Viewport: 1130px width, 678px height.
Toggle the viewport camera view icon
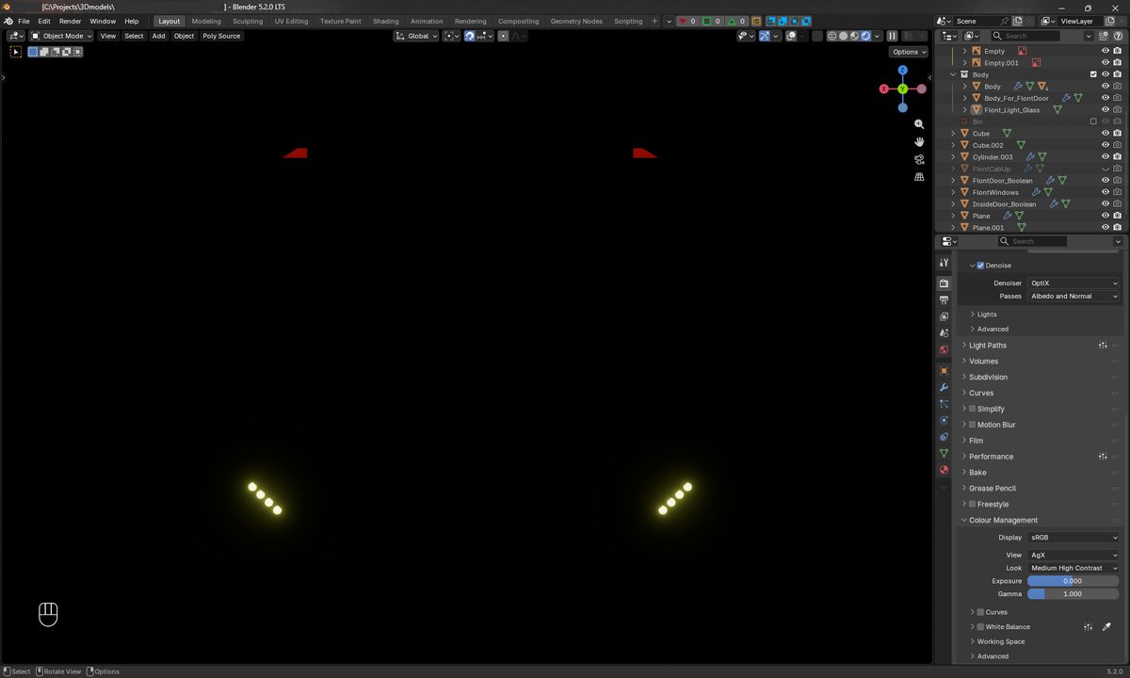pos(919,159)
